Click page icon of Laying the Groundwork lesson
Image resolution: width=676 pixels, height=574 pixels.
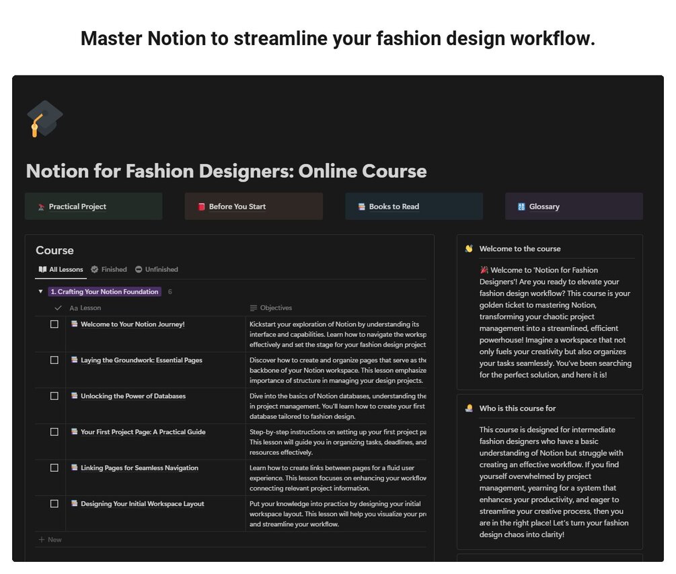[x=75, y=359]
